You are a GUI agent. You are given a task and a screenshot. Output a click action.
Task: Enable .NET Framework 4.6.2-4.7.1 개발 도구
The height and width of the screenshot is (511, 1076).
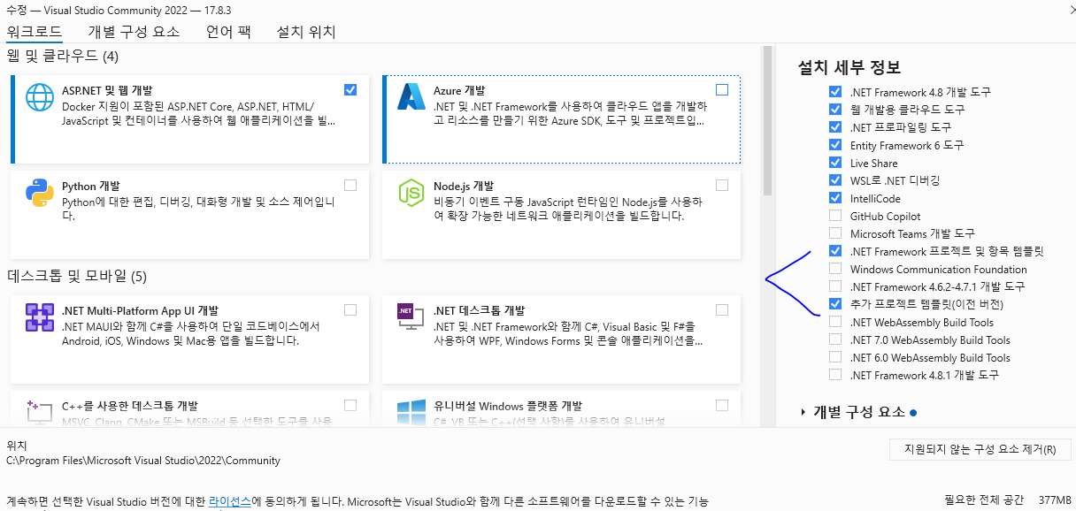(x=835, y=286)
